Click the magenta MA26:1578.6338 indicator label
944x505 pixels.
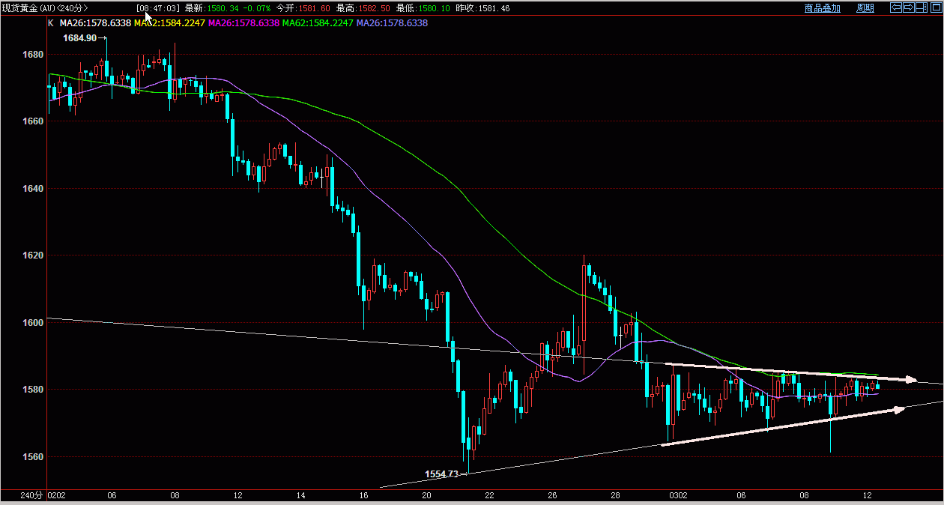(243, 23)
